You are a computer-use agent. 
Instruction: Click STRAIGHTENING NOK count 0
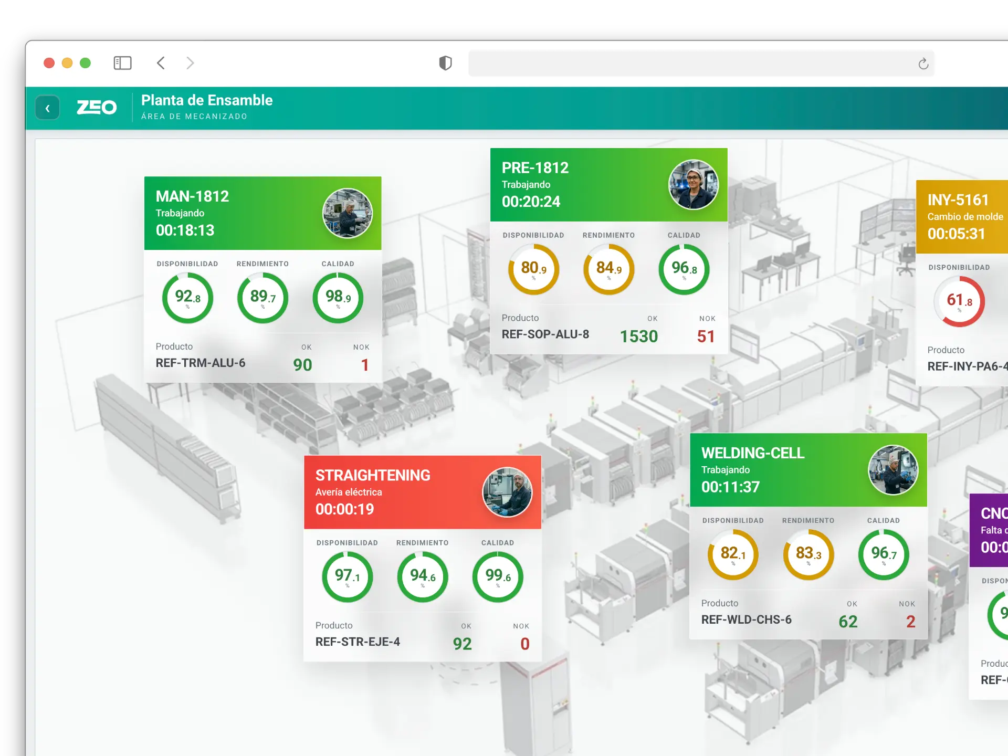pyautogui.click(x=525, y=644)
